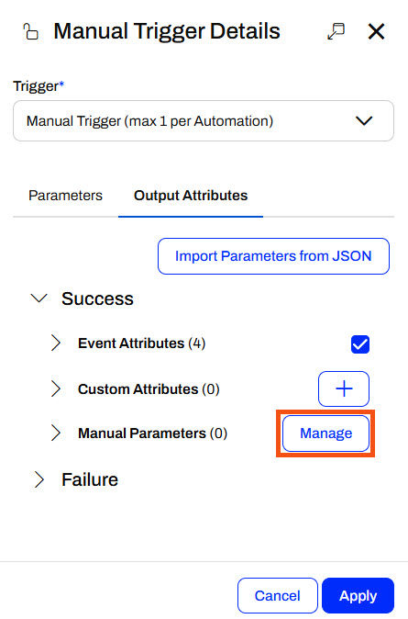Cancel the trigger changes
This screenshot has width=408, height=619.
point(278,596)
